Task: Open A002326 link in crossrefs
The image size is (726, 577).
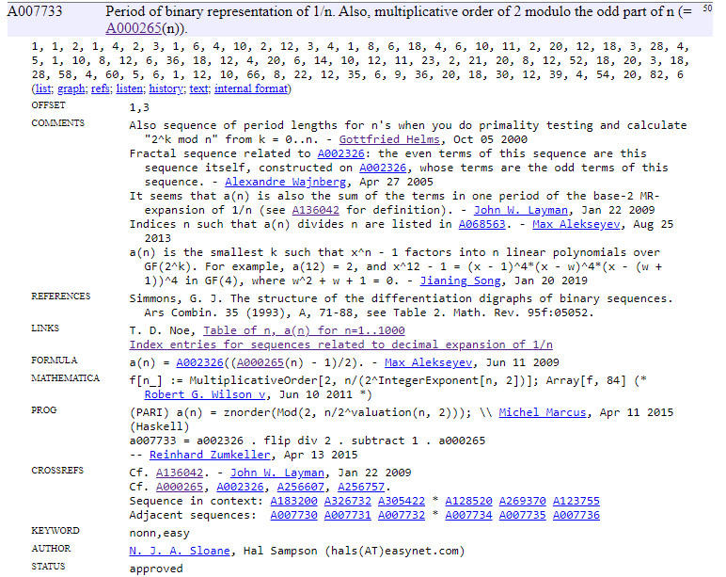Action: [240, 487]
